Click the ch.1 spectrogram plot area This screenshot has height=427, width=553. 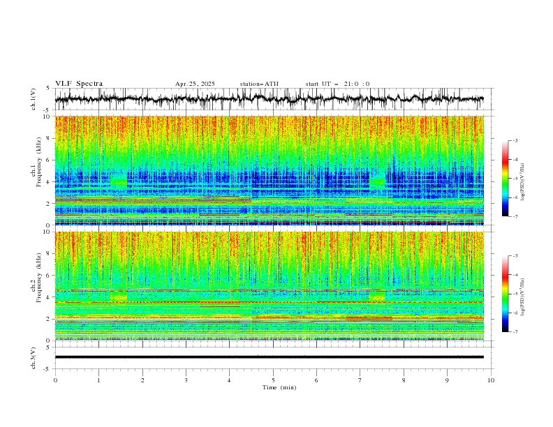[270, 170]
